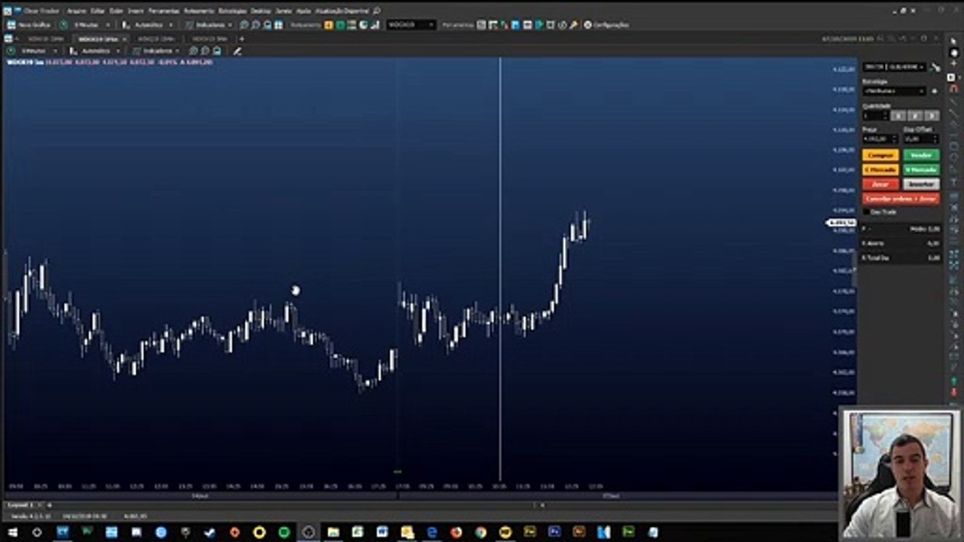Open the Ferramentas menu
This screenshot has width=964, height=542.
[163, 11]
